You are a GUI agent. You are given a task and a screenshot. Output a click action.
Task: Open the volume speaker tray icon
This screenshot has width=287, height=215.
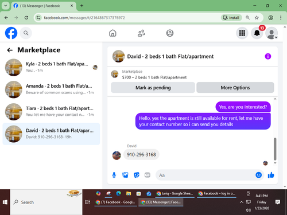248,210
